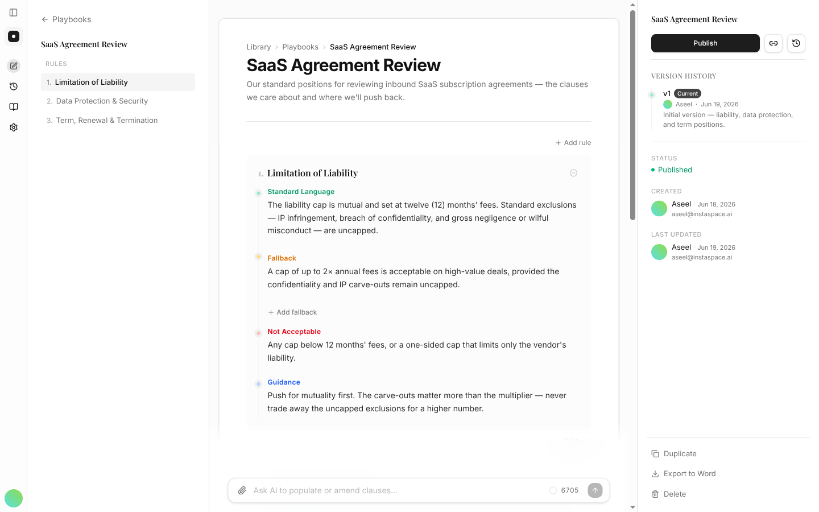Open the edit/compose icon in sidebar
This screenshot has height=512, width=819.
14,66
